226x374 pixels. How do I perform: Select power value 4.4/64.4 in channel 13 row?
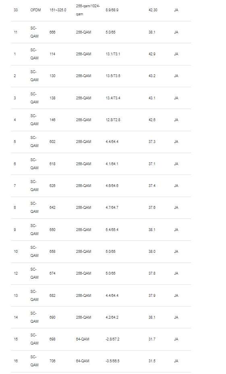tap(112, 296)
